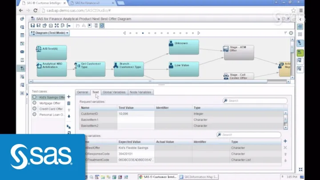Select the first page indicator dot
This screenshot has width=320, height=180.
pos(130,33)
